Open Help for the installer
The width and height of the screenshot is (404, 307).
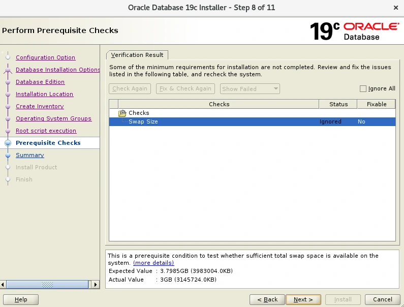click(21, 299)
